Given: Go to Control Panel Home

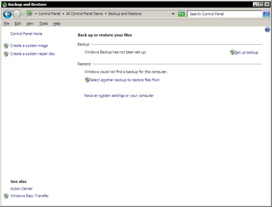Looking at the screenshot, I should click(x=26, y=34).
